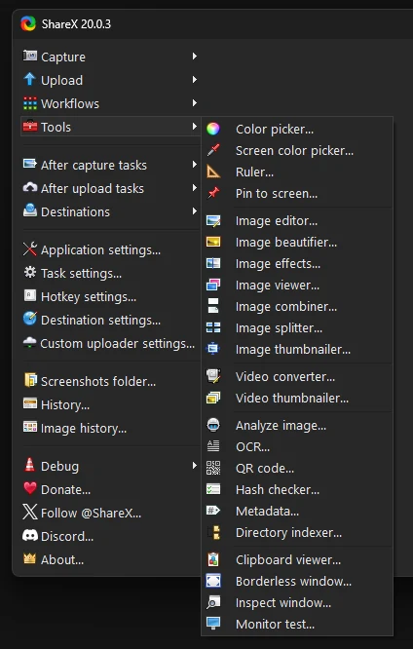Image resolution: width=413 pixels, height=649 pixels.
Task: Click the Image thumbnailer icon
Action: (213, 349)
